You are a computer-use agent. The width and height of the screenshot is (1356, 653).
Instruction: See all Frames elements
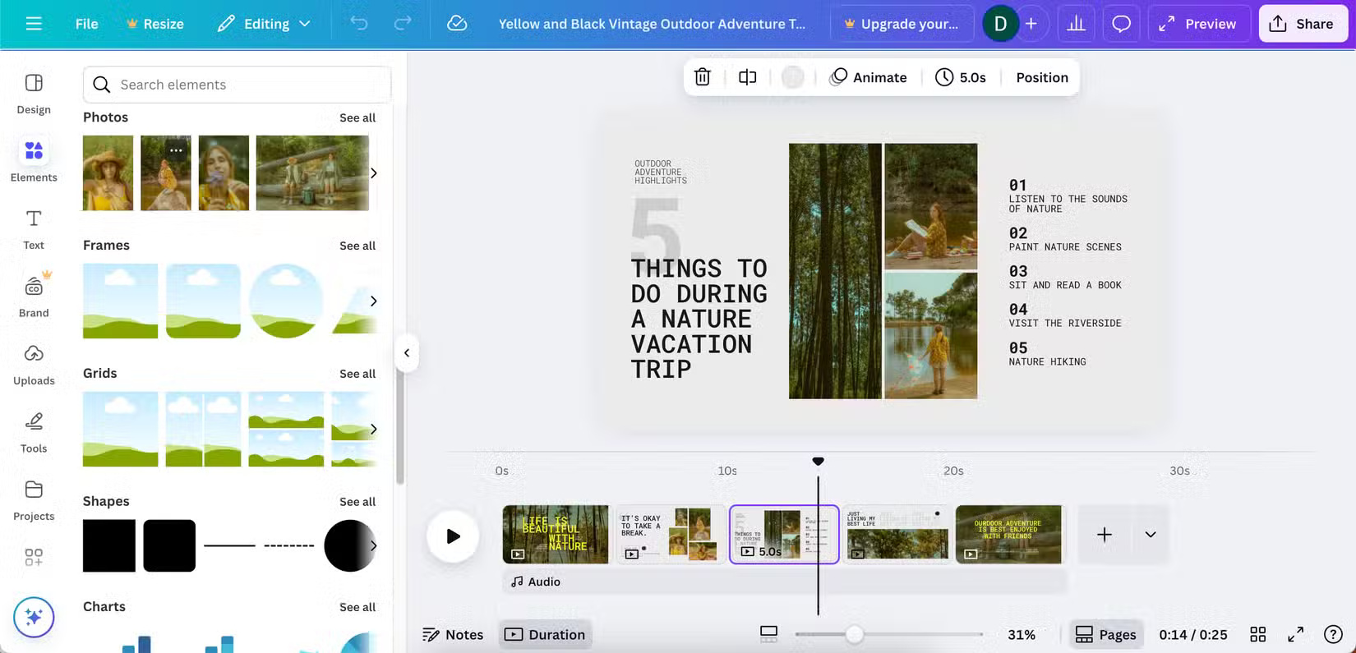[357, 246]
